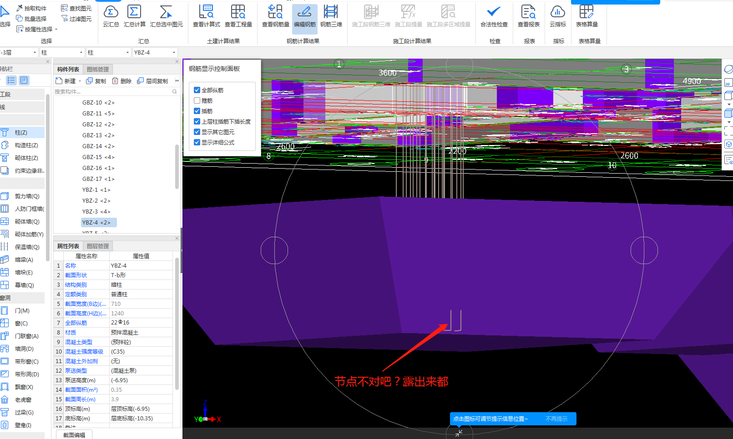Open 查看工程量 quantities tool
The image size is (733, 439).
pyautogui.click(x=238, y=16)
